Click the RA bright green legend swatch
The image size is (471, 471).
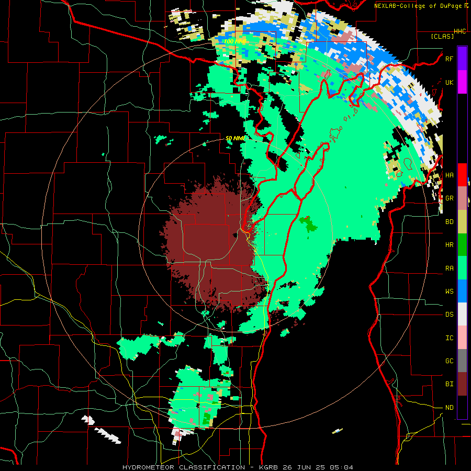(462, 268)
